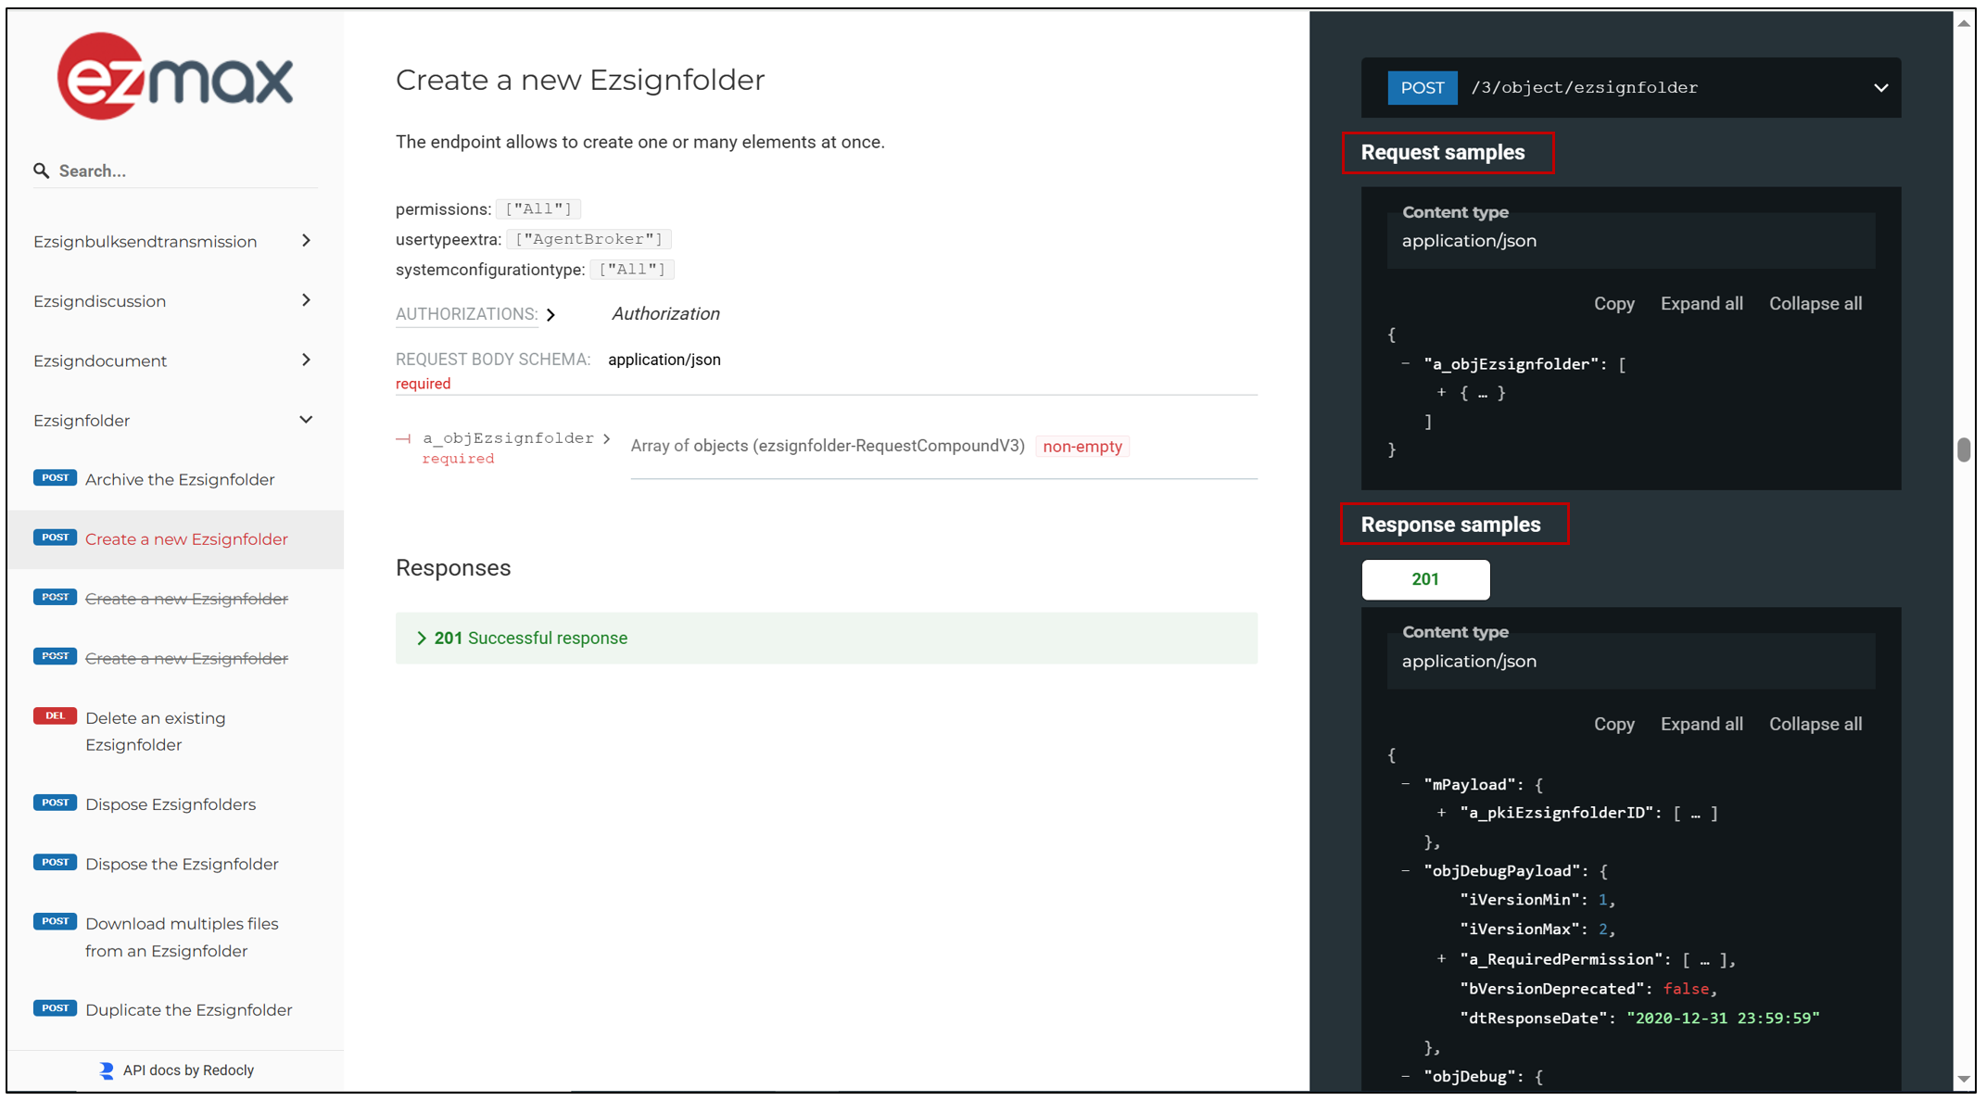Open Duplicate the Ezsignfolder in sidebar
The image size is (1986, 1101).
(x=189, y=1009)
